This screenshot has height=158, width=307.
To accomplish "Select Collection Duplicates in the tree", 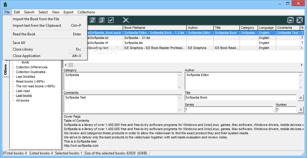I will point(31,72).
